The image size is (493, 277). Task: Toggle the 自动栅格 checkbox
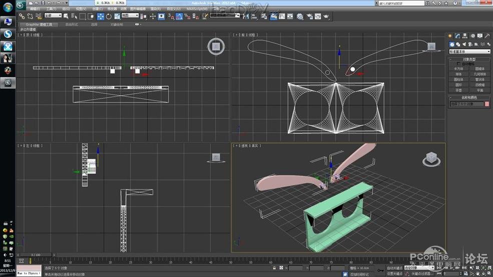[459, 64]
